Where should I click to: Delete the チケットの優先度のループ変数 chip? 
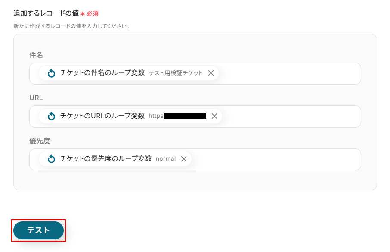click(184, 159)
